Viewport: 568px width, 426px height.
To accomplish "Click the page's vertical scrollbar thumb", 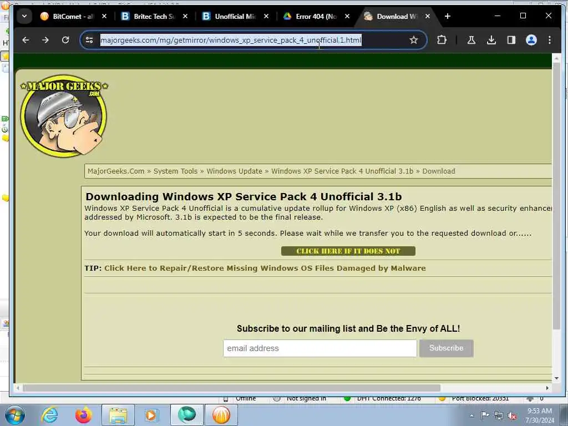I will point(556,196).
